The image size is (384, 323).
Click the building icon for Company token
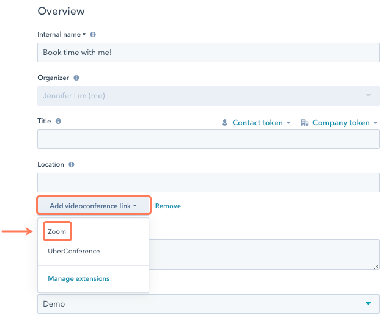tap(305, 123)
